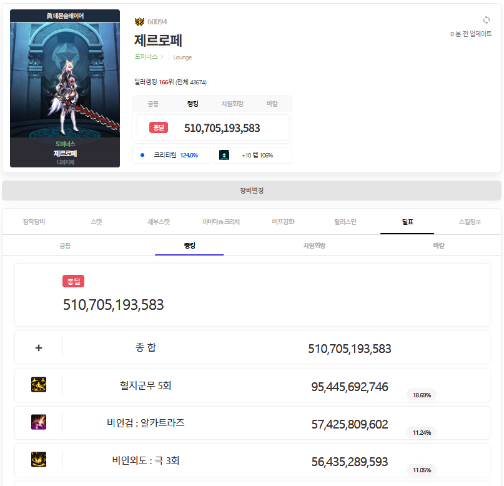Expand the 총 합 row with plus sign
Screen dimensions: 504x486
(39, 348)
